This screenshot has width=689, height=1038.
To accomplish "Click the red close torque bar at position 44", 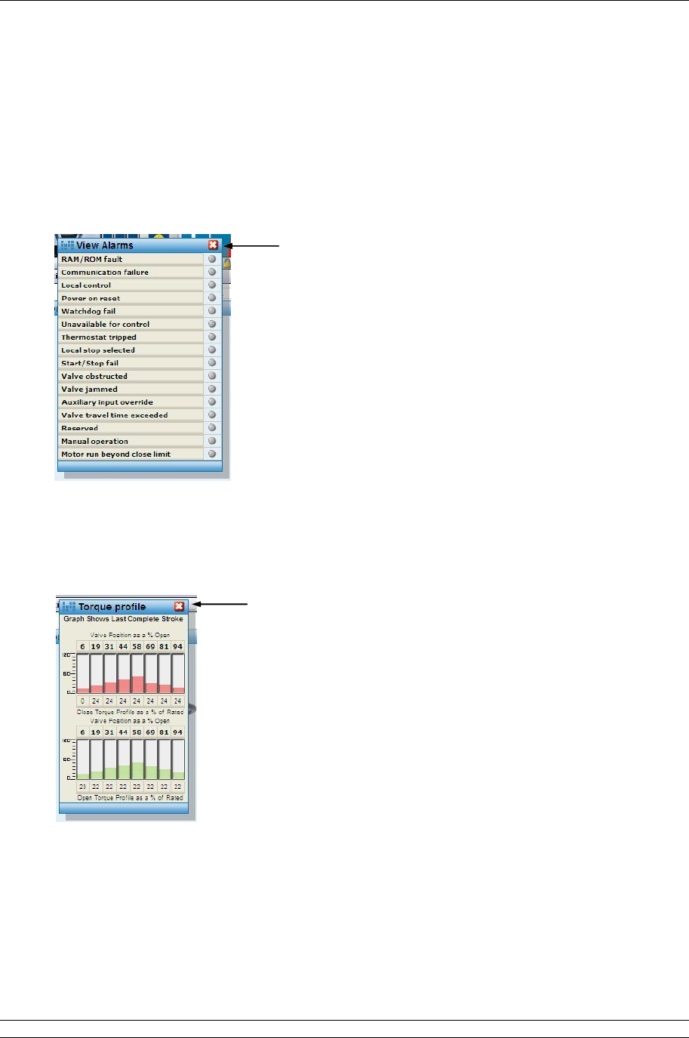I will [124, 686].
